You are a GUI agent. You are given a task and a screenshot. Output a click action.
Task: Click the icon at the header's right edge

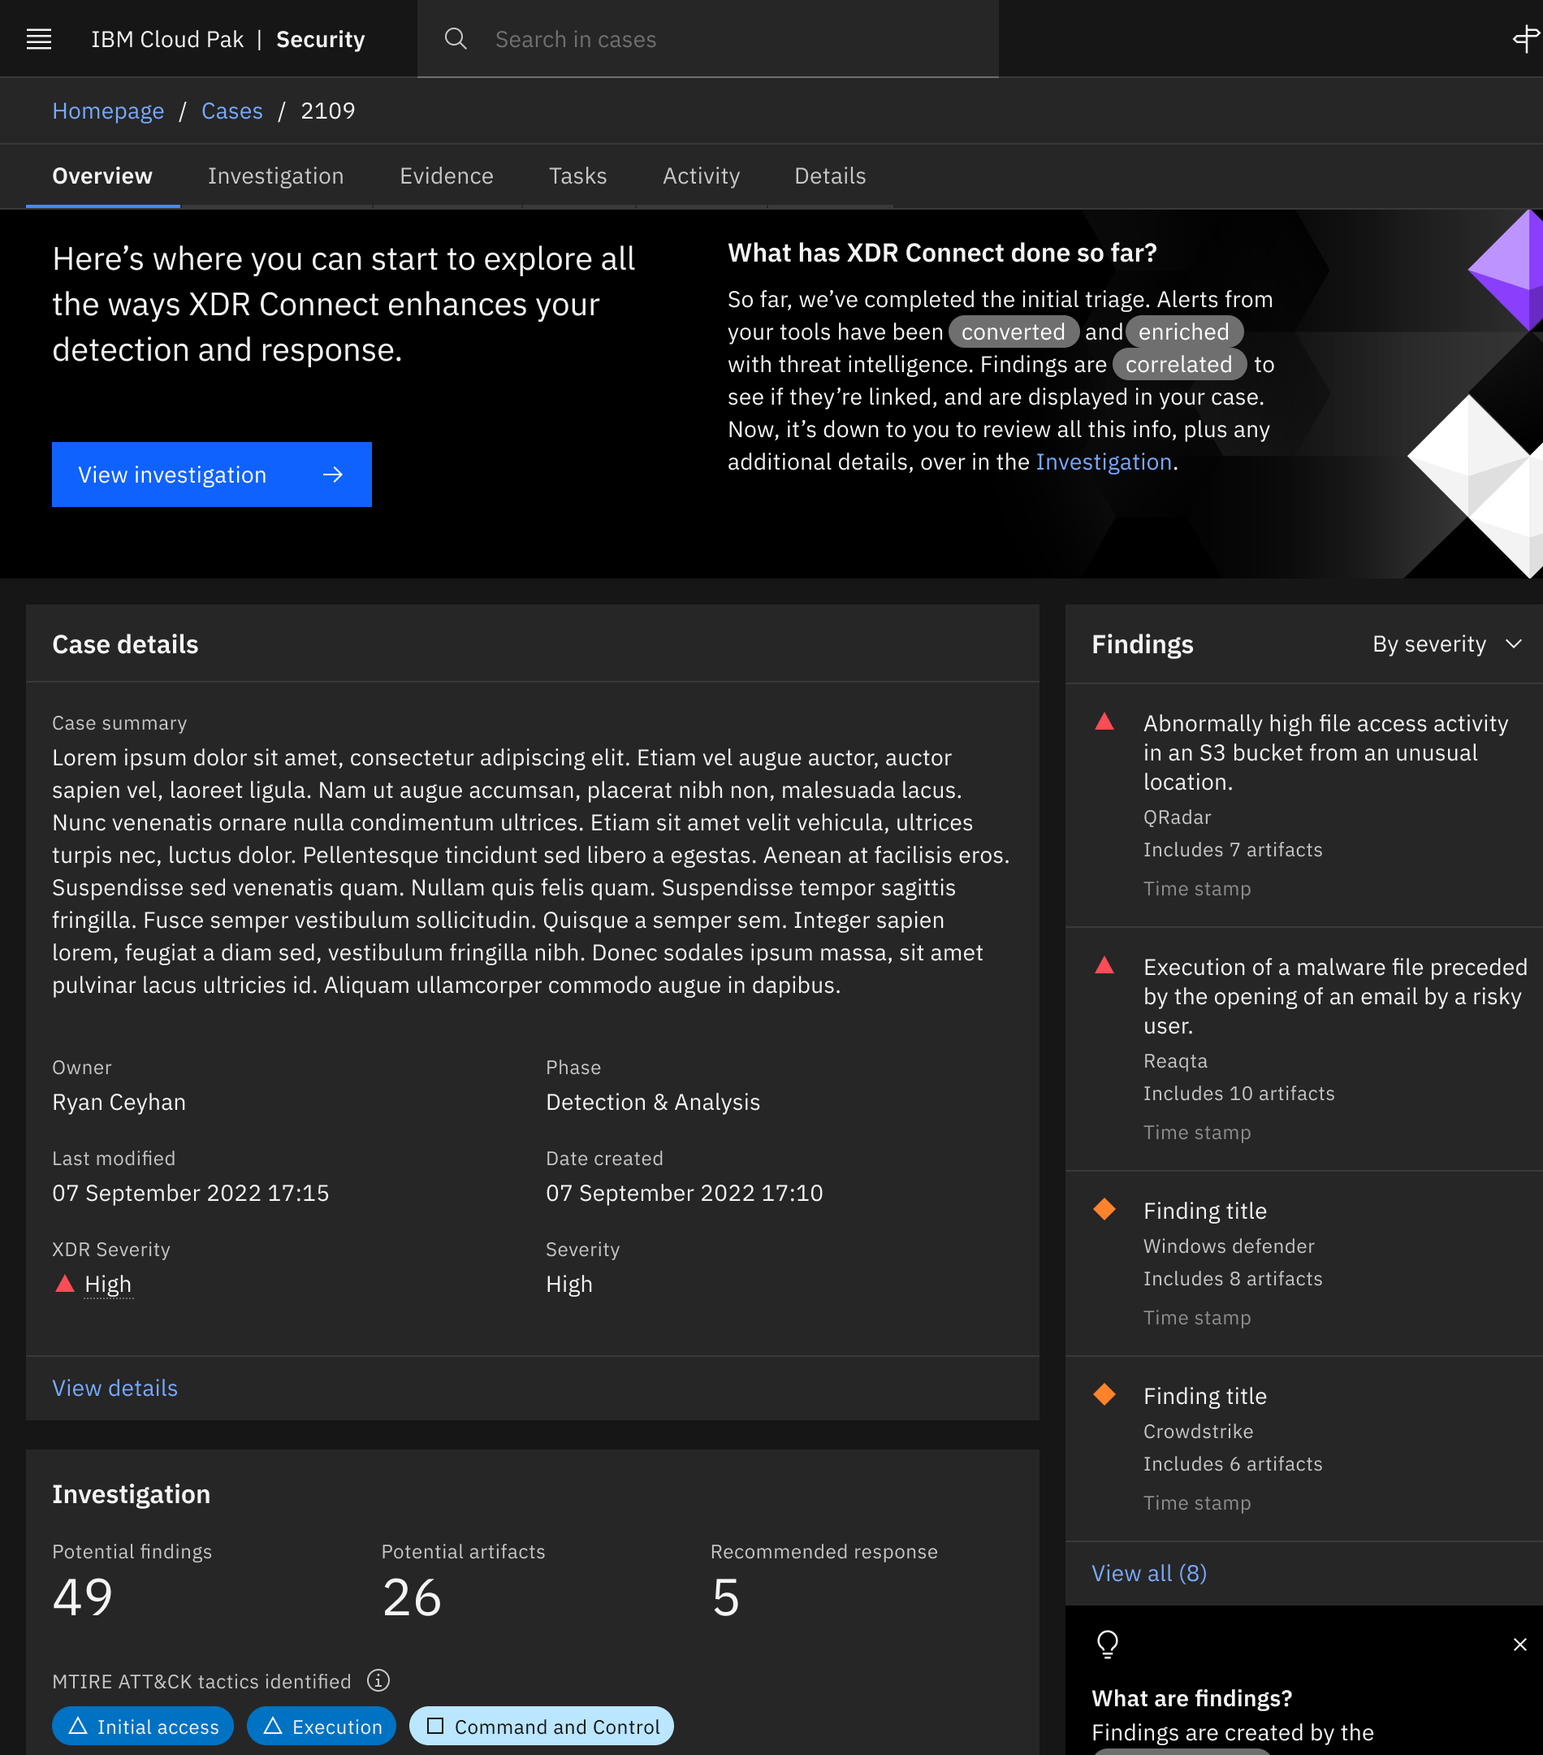tap(1526, 39)
